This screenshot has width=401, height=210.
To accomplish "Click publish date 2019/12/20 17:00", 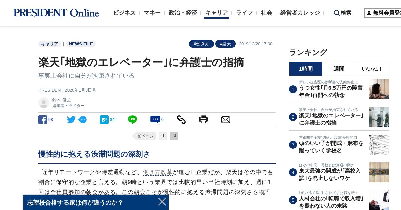I will 256,44.
